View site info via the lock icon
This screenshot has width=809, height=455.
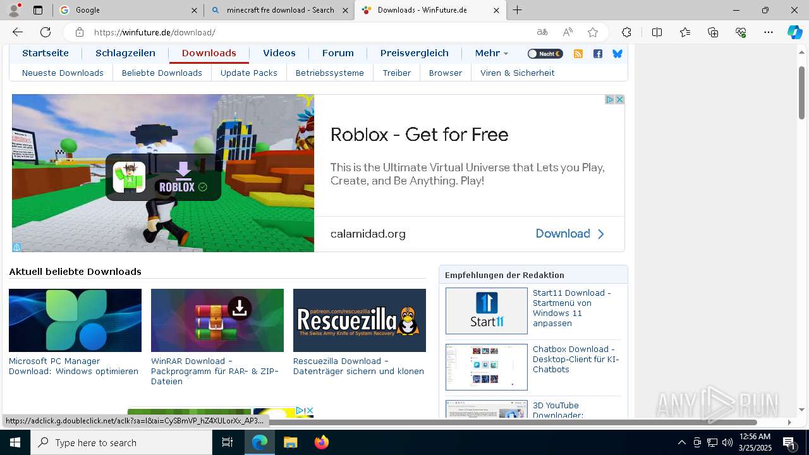79,32
